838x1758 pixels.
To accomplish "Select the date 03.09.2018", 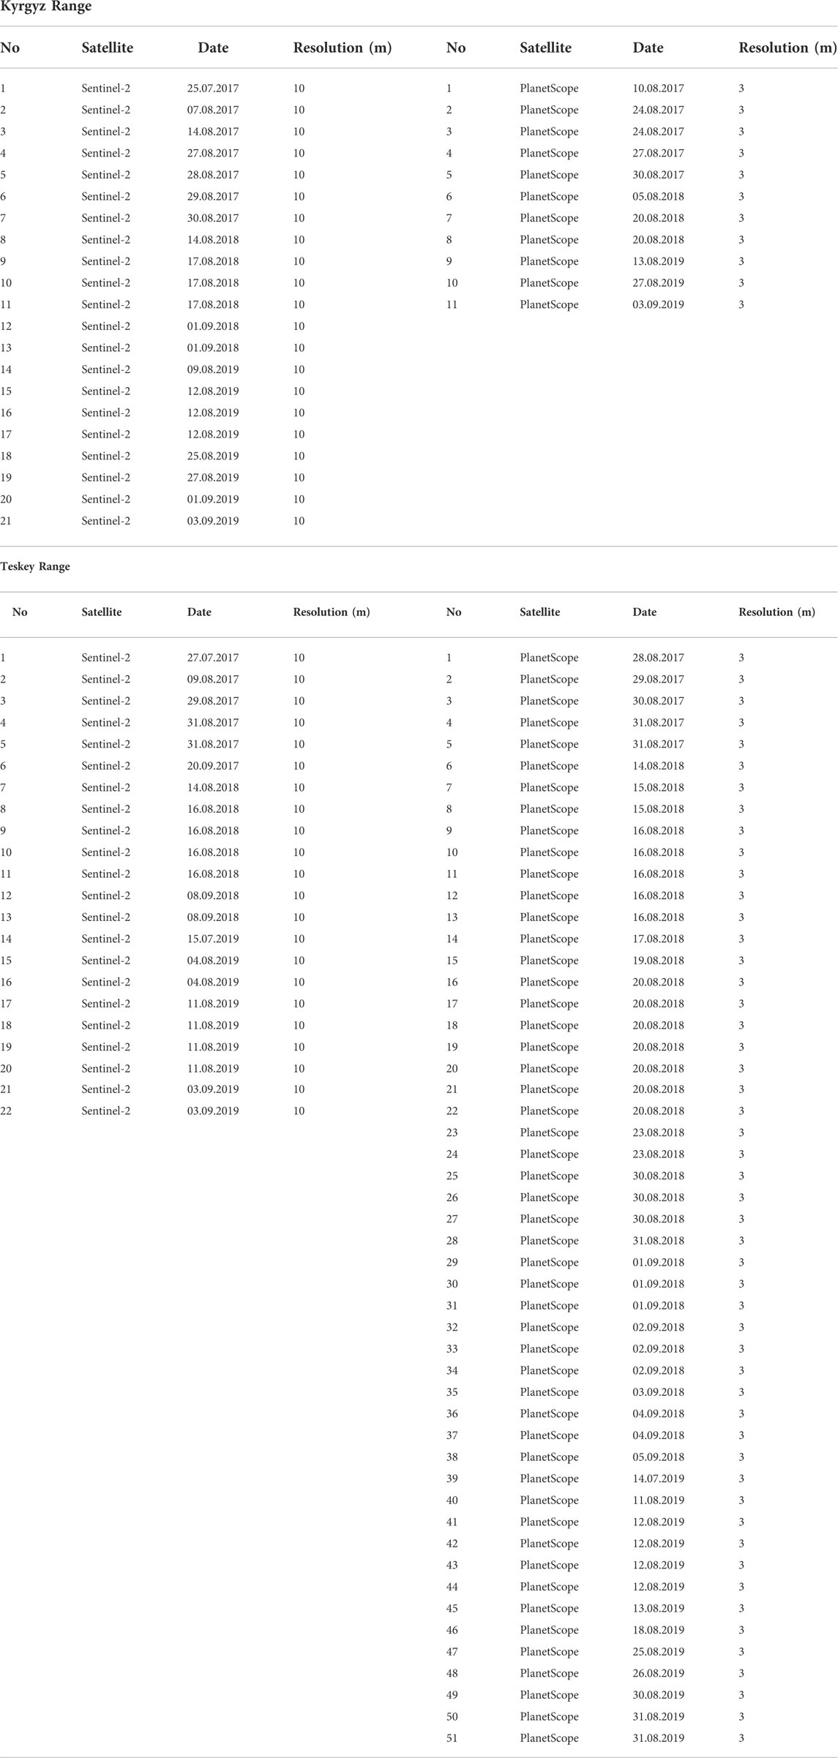I will click(659, 1392).
